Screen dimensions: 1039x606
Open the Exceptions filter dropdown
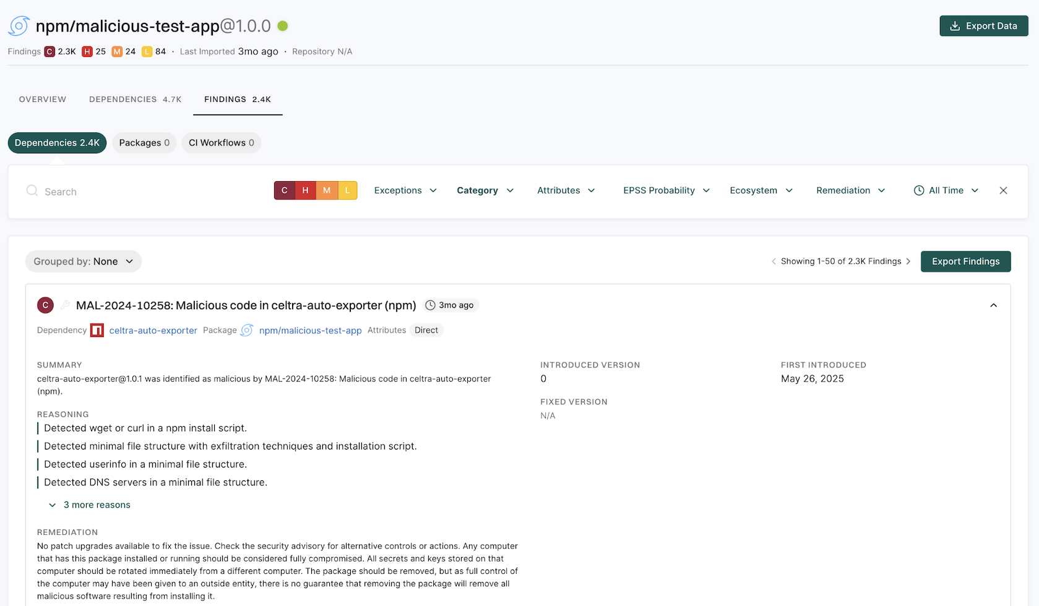click(405, 190)
